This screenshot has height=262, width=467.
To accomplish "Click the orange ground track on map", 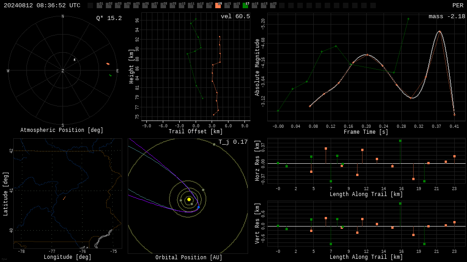I will click(64, 198).
